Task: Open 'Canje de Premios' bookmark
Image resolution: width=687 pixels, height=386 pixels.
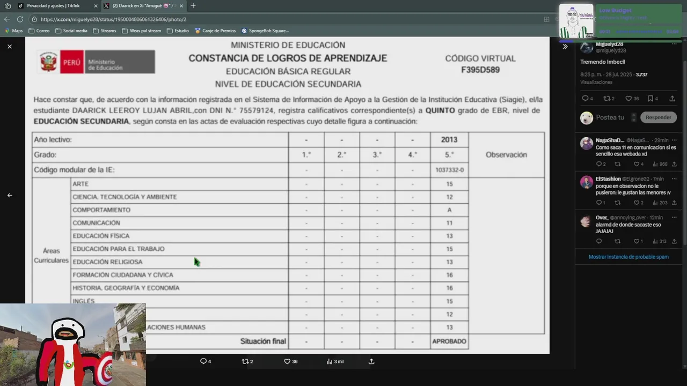Action: [x=215, y=31]
